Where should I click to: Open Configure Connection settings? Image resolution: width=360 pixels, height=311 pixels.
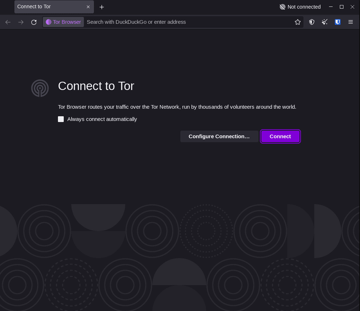219,136
